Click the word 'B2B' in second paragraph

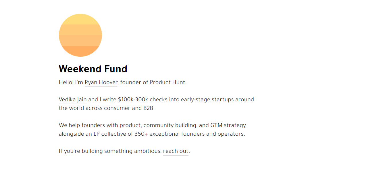click(x=148, y=108)
